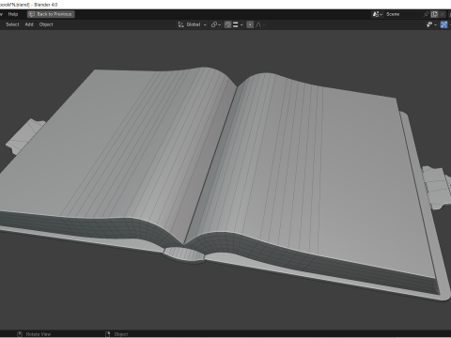
Task: Open the snapping options dropdown
Action: [x=238, y=24]
